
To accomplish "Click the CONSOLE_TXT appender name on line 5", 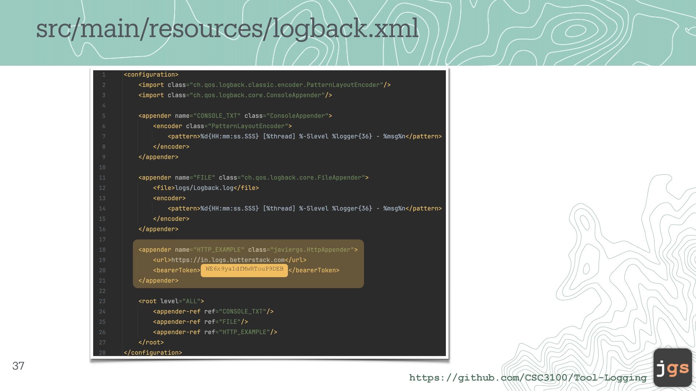I will point(217,116).
